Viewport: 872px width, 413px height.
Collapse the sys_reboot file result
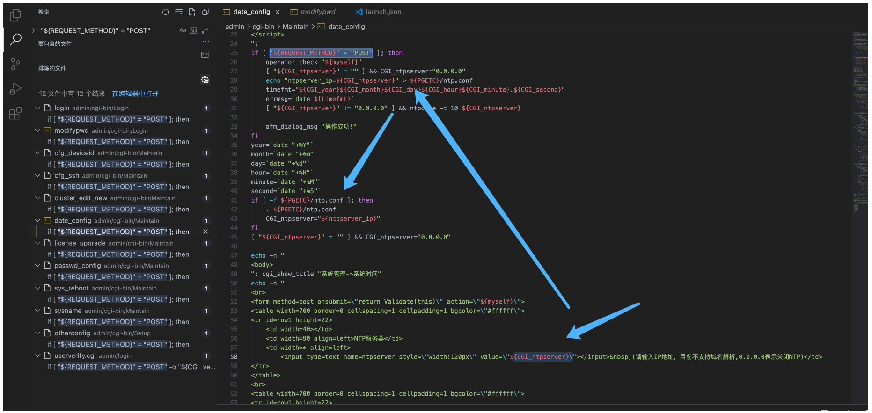37,288
